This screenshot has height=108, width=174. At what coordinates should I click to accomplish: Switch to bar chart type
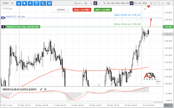(x=91, y=3)
